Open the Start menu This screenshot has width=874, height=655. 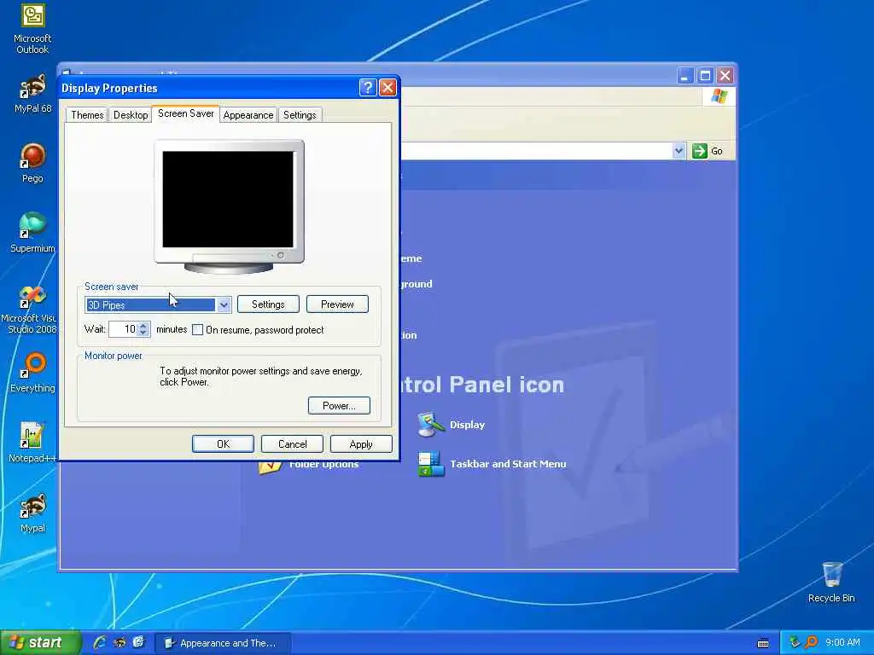(41, 643)
